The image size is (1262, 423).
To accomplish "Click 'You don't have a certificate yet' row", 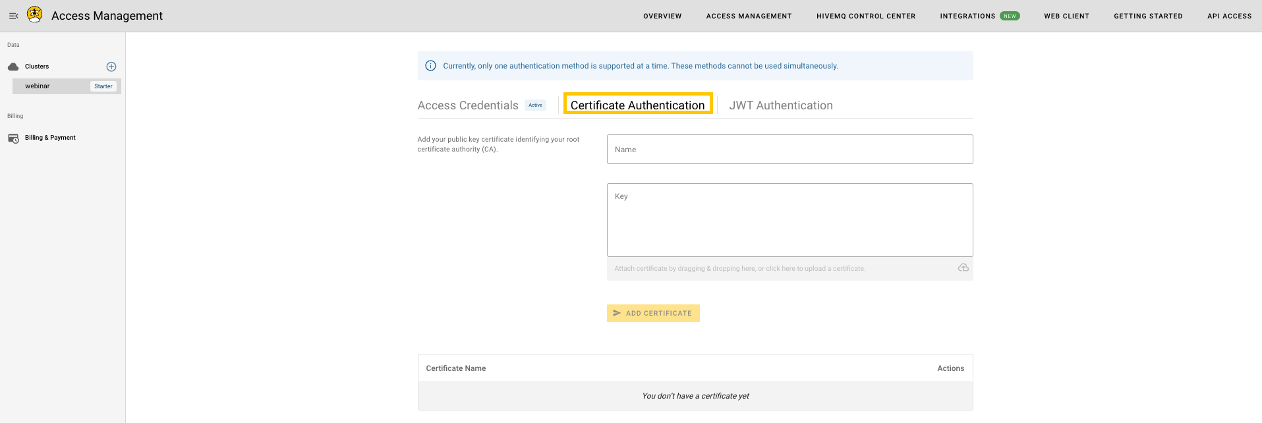I will click(695, 396).
